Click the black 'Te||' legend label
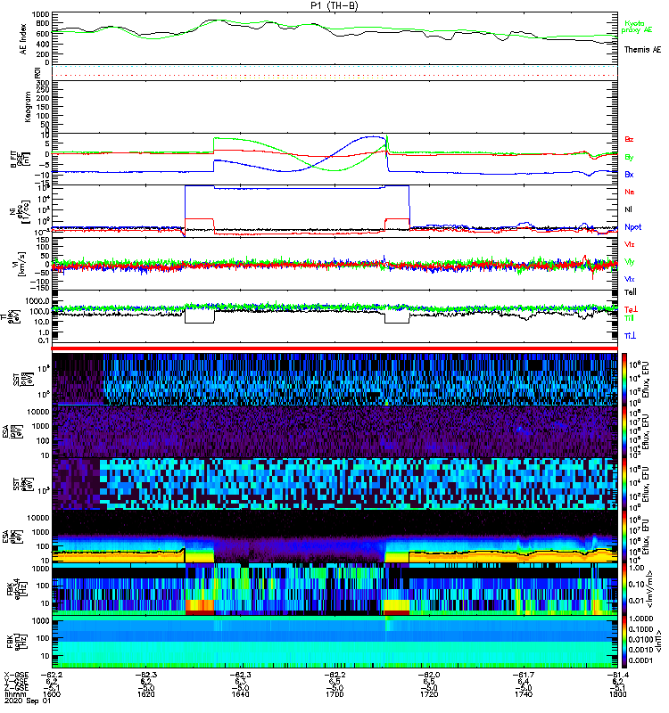This screenshot has width=669, height=713. click(x=631, y=292)
